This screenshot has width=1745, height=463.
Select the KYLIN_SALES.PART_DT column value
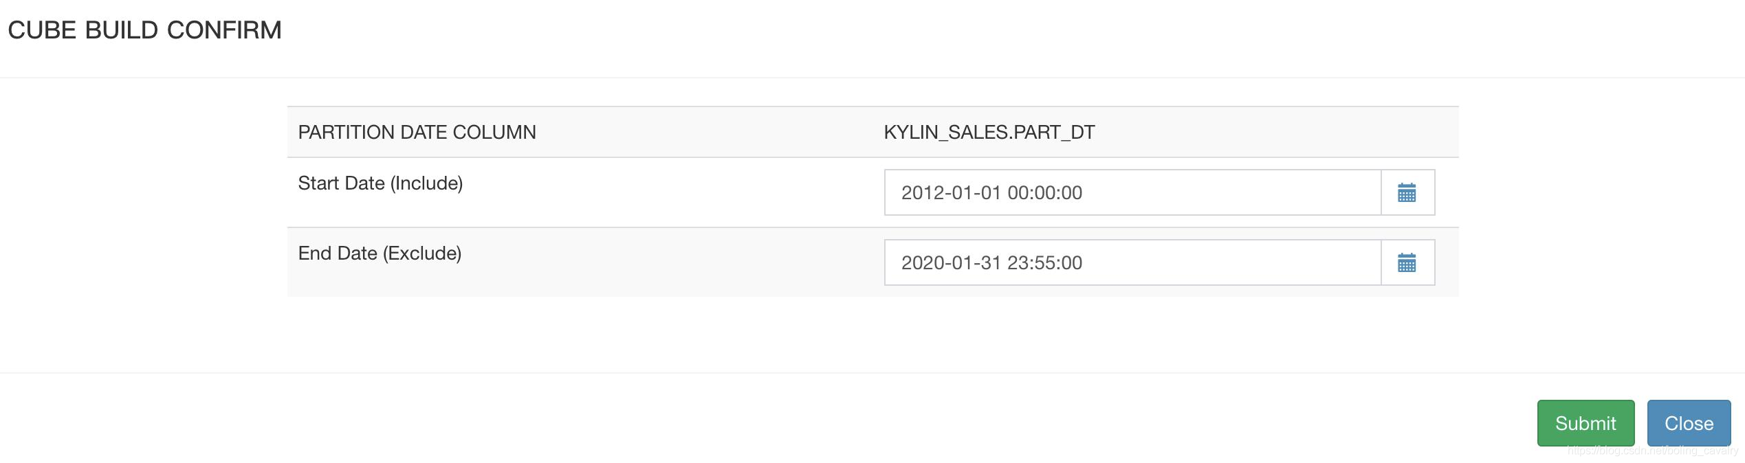tap(989, 133)
